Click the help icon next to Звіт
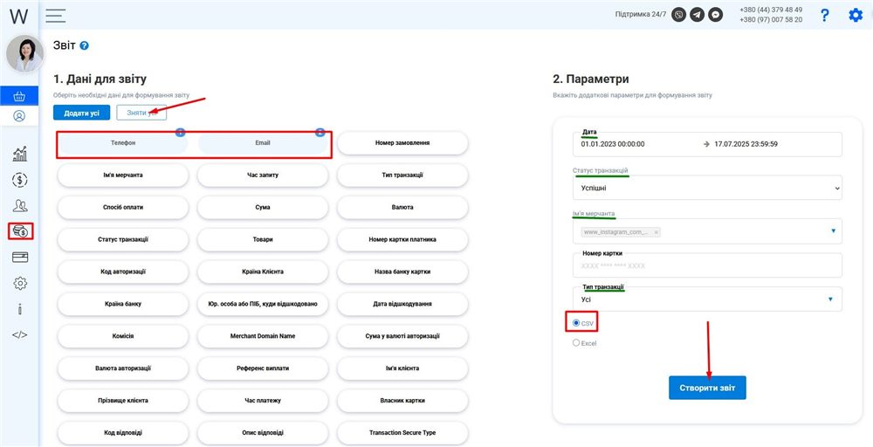This screenshot has height=447, width=873. coord(84,45)
